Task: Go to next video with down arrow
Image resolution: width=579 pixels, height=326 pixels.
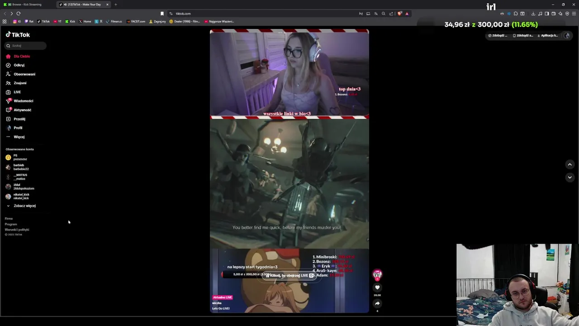Action: tap(570, 177)
